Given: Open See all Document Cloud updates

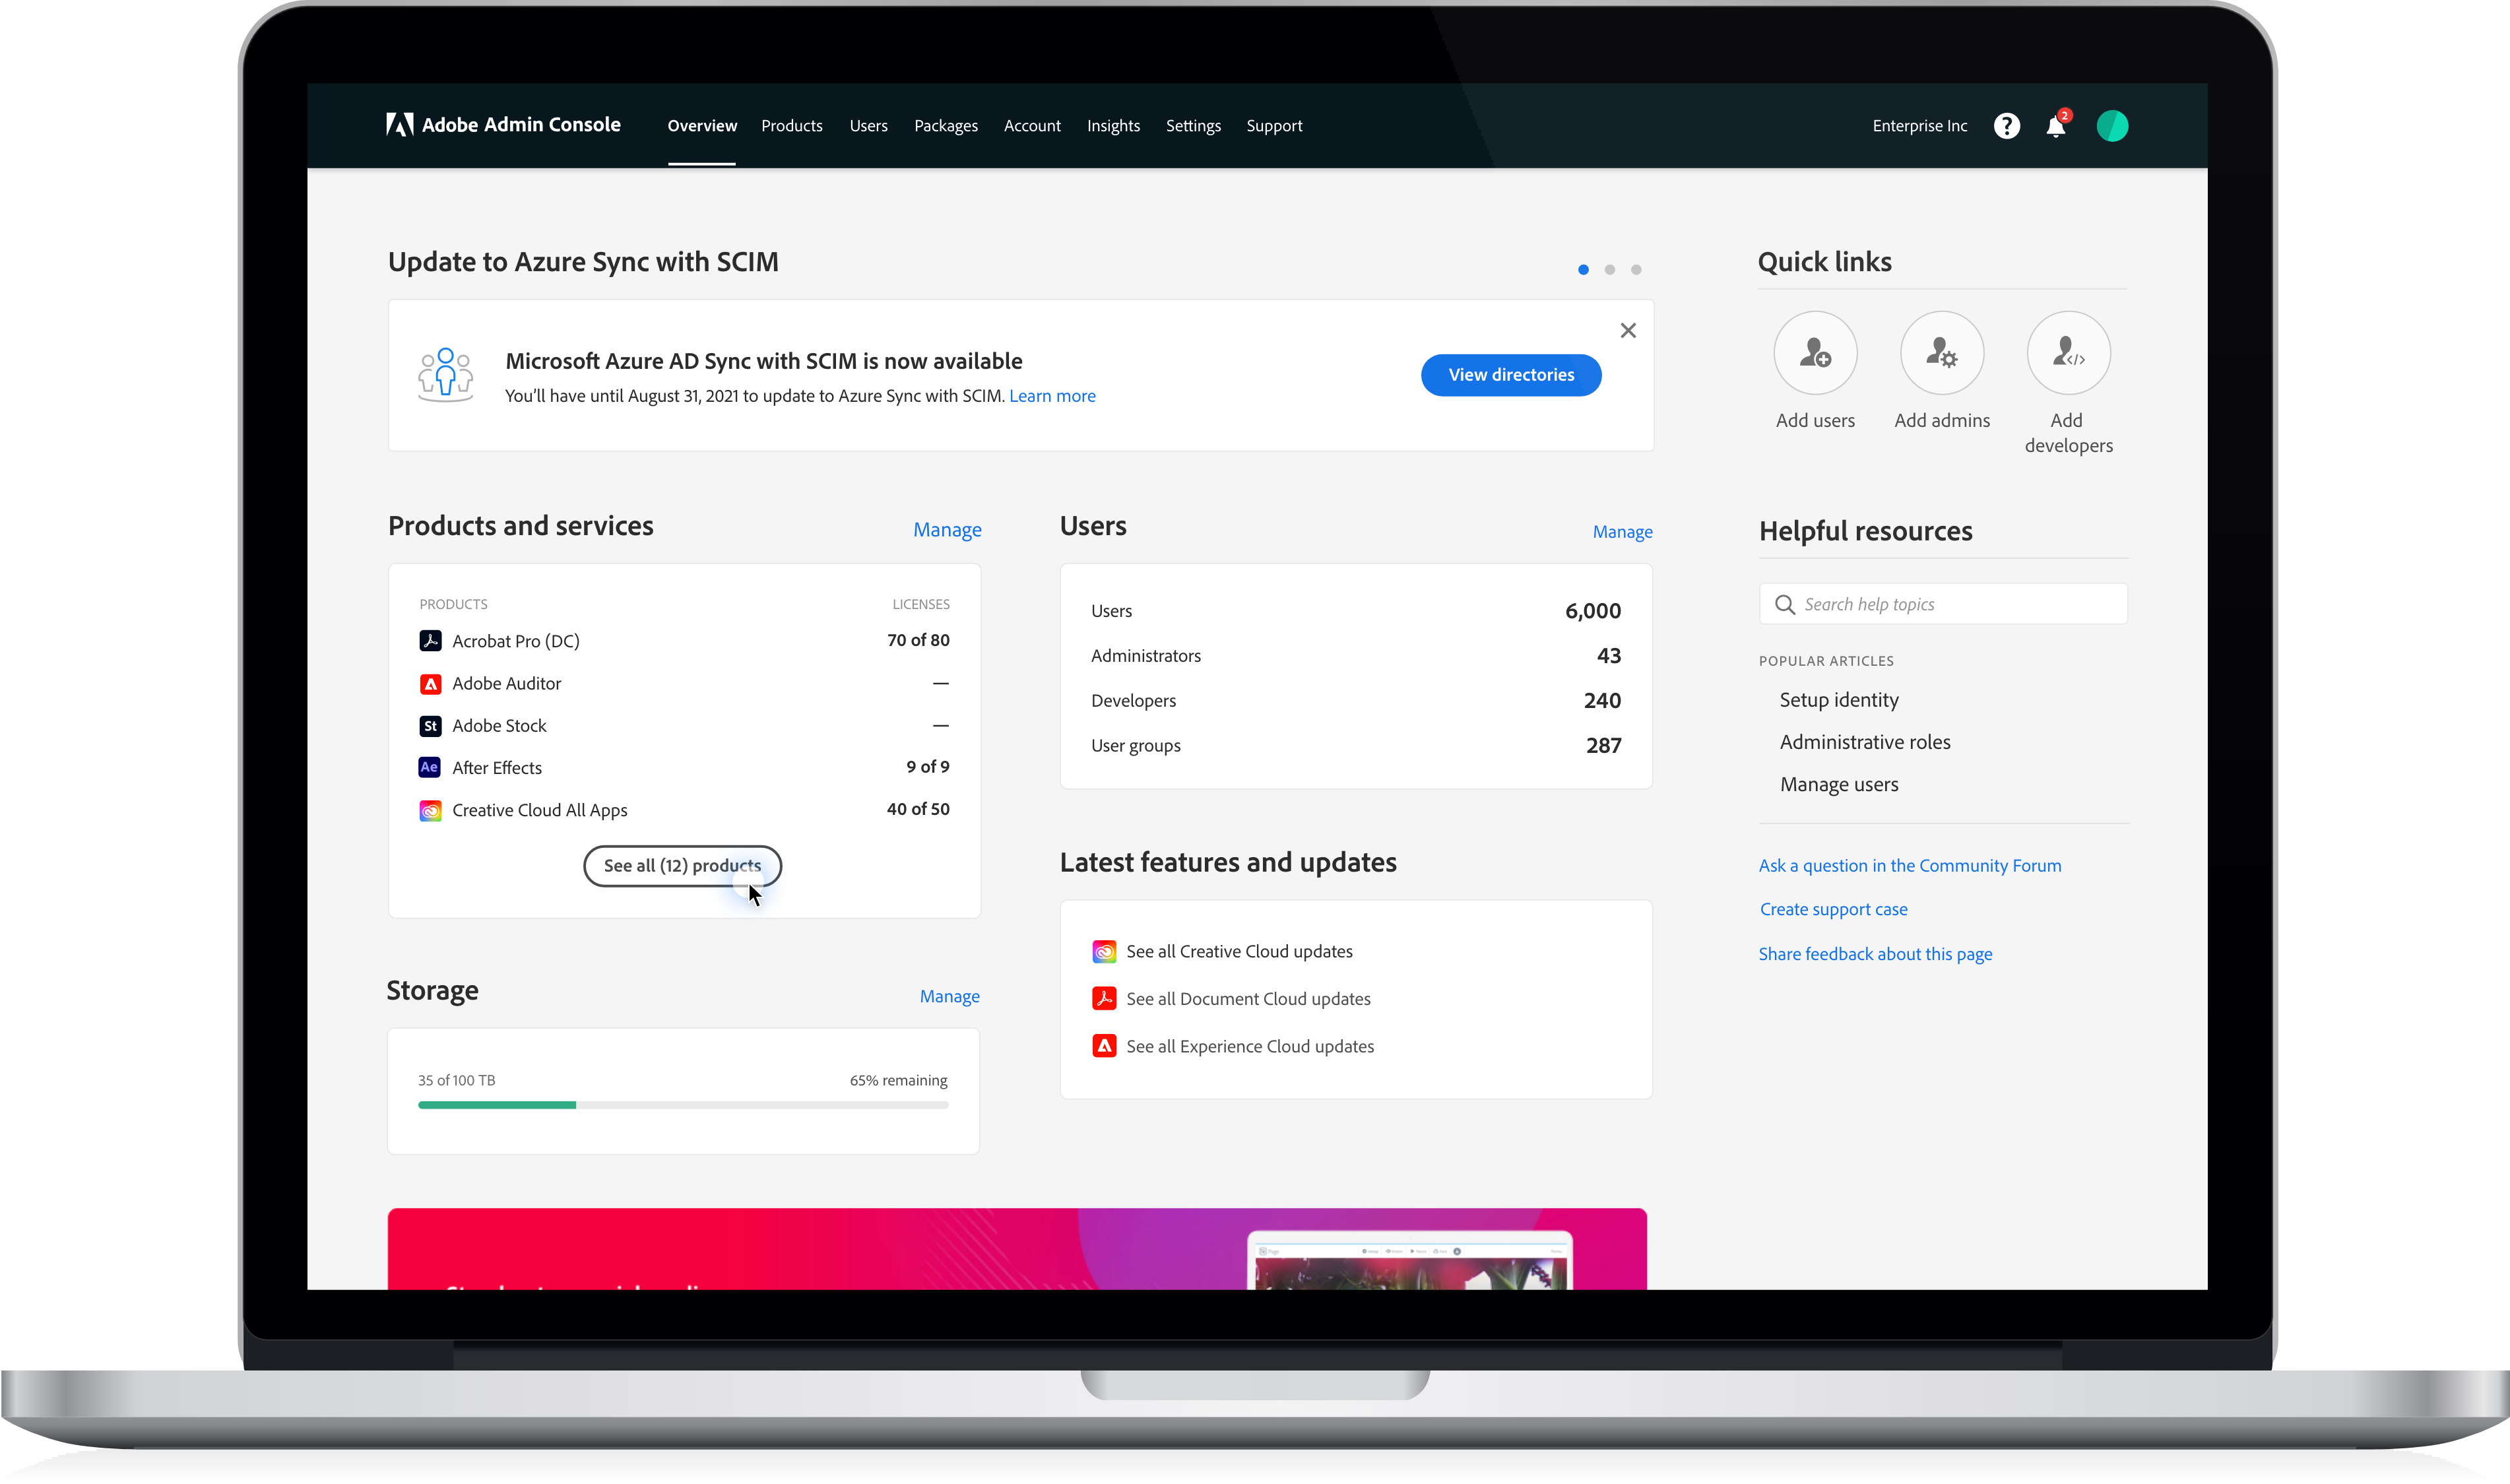Looking at the screenshot, I should 1248,999.
